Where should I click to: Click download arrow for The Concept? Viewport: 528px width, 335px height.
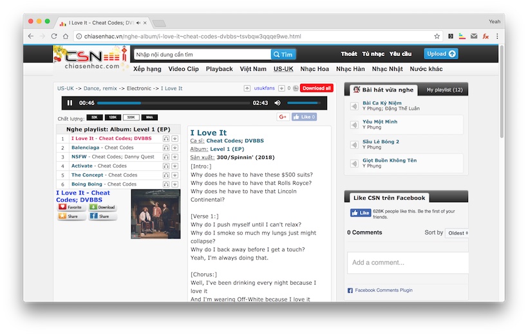click(x=174, y=175)
